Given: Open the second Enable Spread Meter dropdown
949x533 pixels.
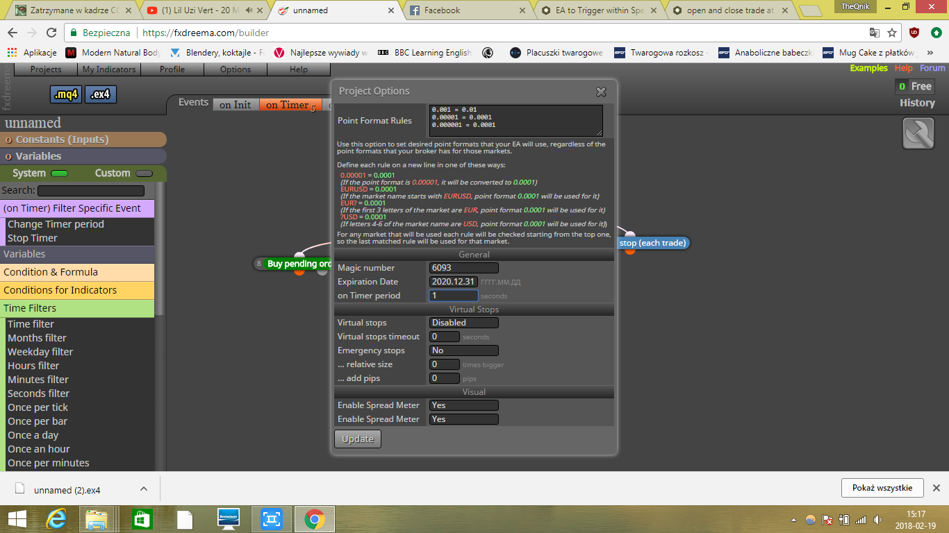Looking at the screenshot, I should tap(463, 419).
